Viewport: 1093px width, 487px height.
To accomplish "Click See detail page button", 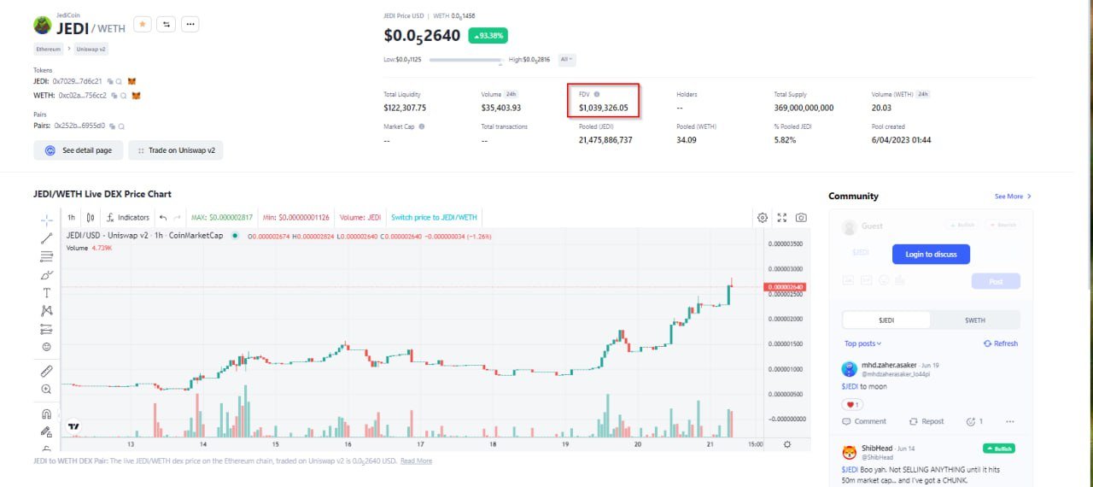I will 78,150.
